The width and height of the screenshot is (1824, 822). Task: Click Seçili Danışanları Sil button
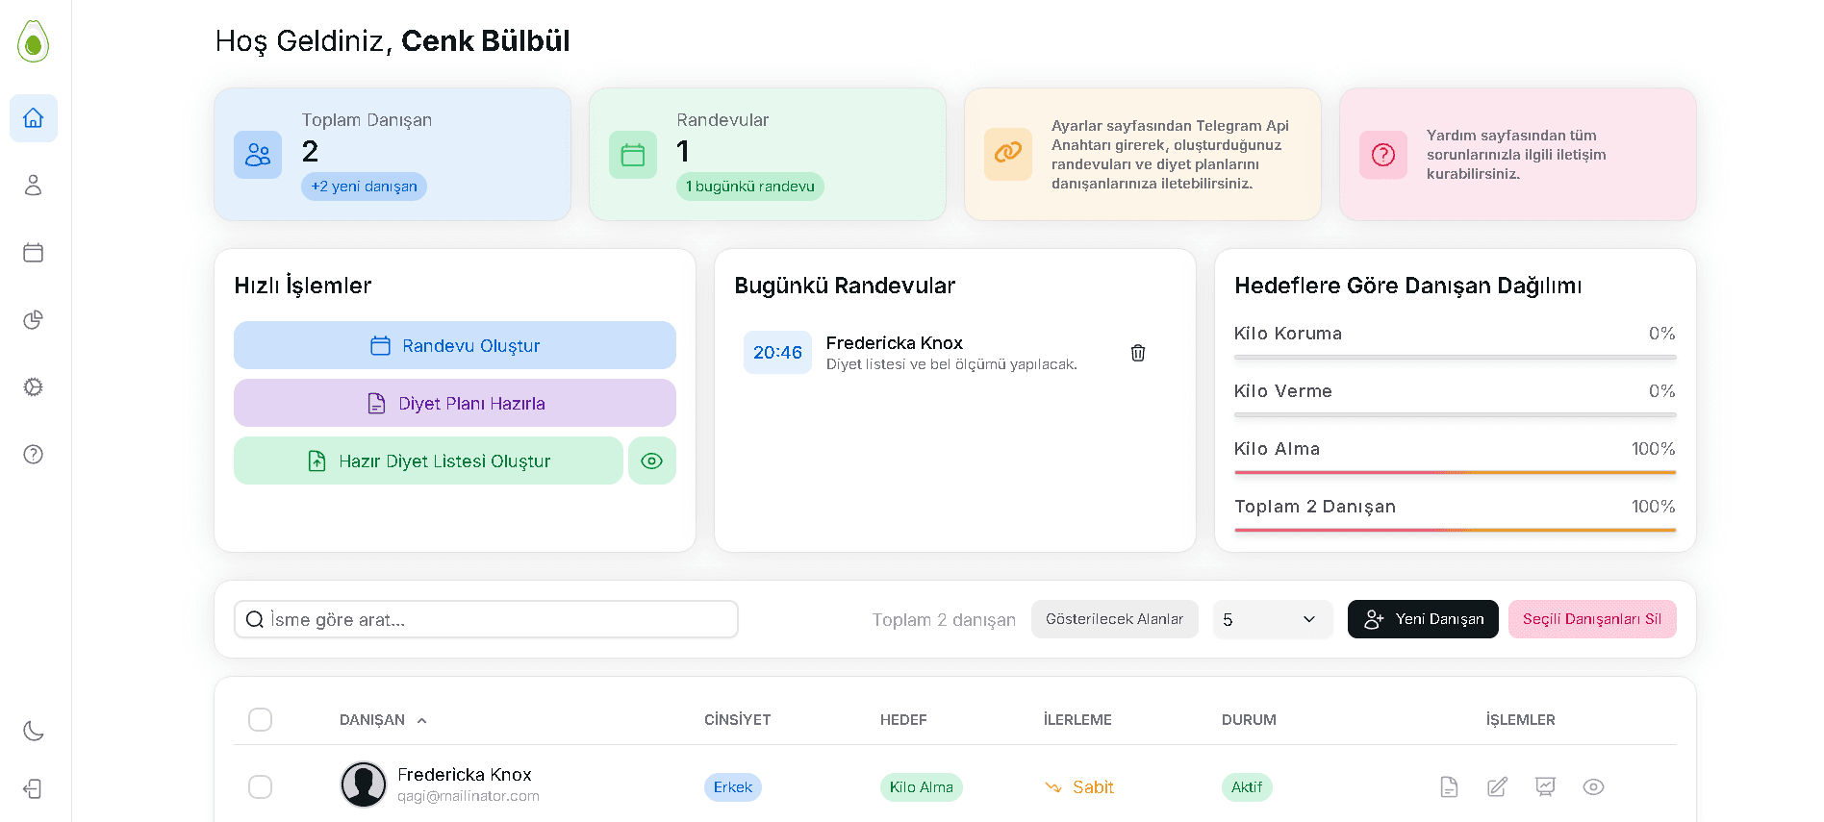(1592, 619)
